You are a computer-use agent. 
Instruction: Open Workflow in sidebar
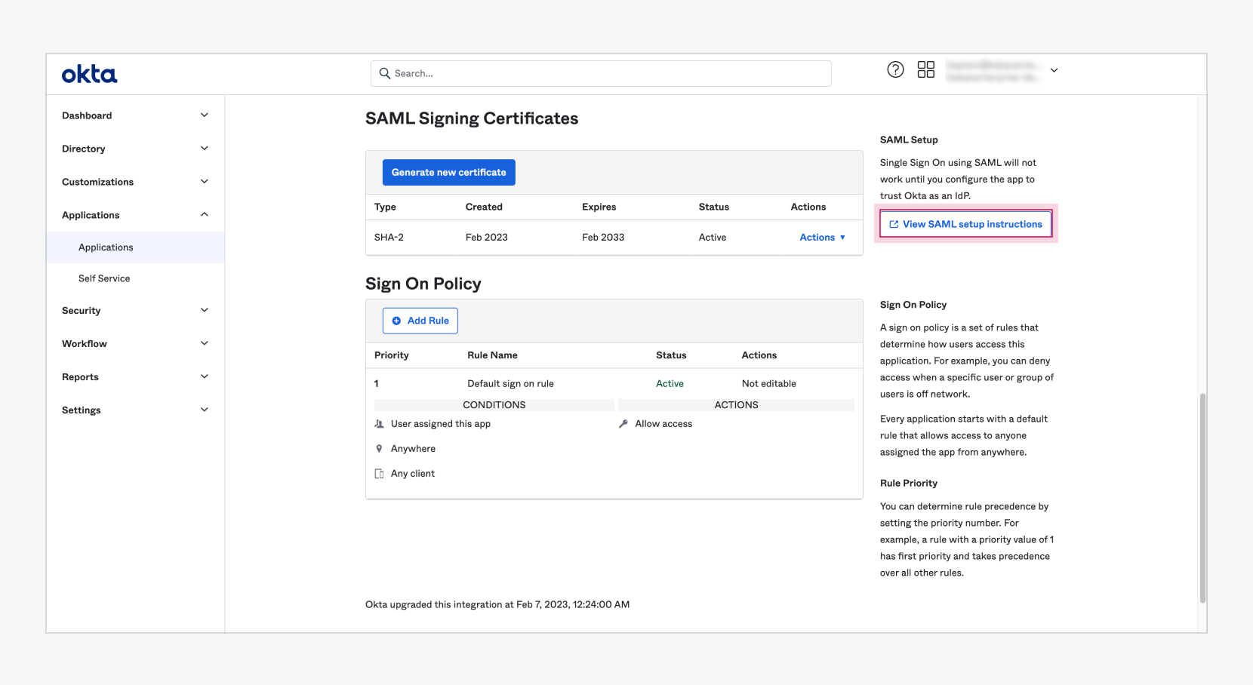coord(85,343)
